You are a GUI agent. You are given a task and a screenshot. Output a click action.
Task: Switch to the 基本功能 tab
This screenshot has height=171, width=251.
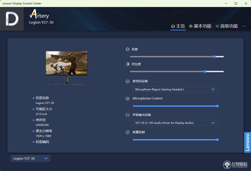click(x=200, y=26)
